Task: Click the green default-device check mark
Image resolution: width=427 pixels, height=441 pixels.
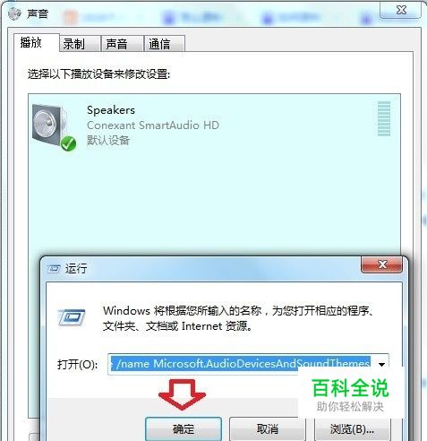Action: [x=68, y=143]
